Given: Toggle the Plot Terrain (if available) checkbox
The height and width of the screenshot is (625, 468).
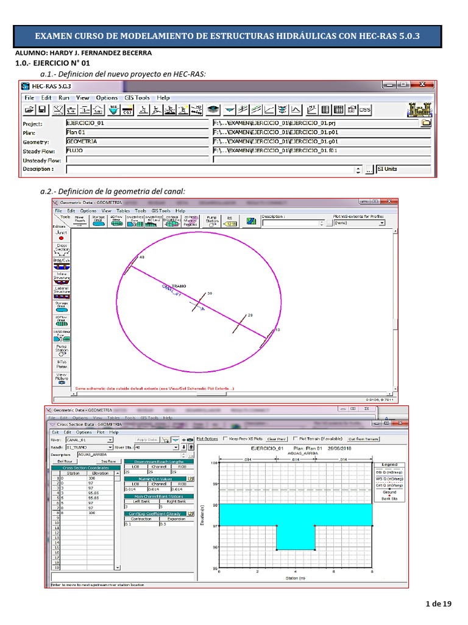Looking at the screenshot, I should point(296,438).
